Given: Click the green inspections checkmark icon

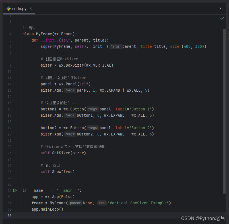Looking at the screenshot, I should tap(222, 18).
